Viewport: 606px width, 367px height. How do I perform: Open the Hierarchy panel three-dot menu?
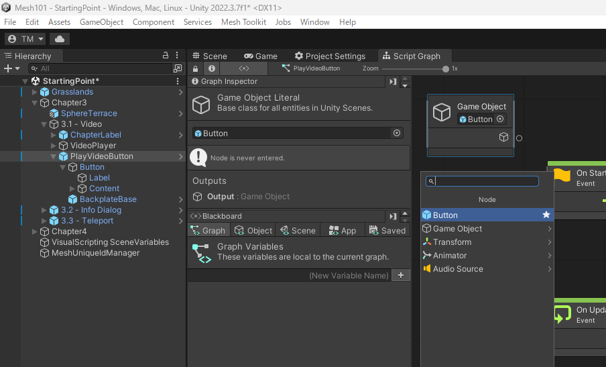click(177, 55)
